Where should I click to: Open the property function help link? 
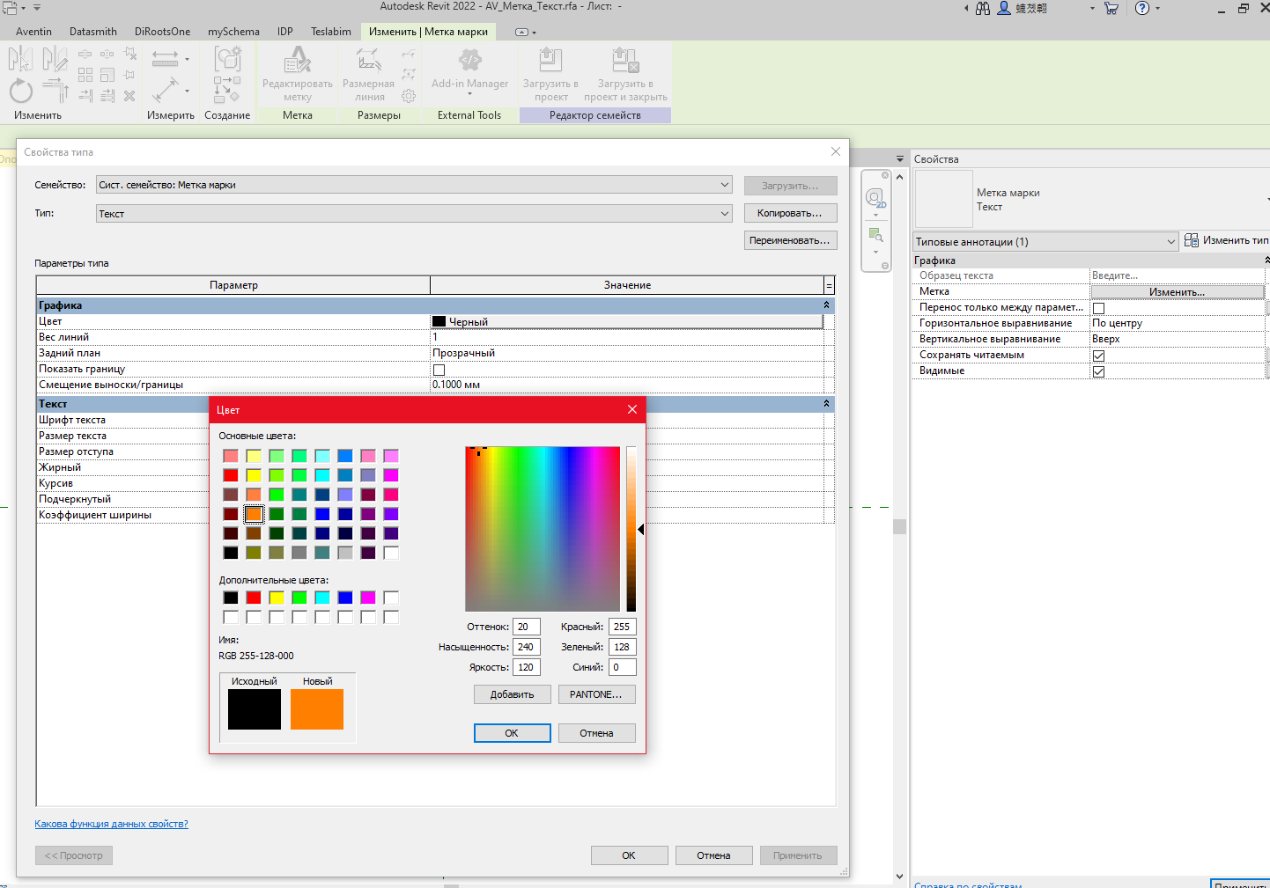tap(111, 824)
